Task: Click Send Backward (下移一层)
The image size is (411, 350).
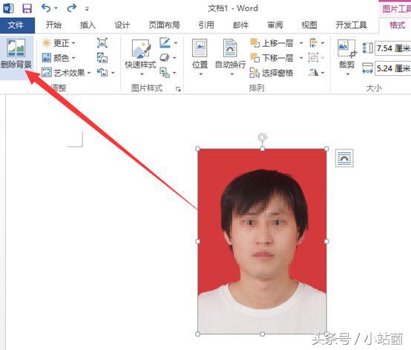Action: (272, 58)
